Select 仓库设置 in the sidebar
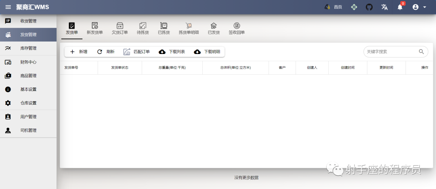Image resolution: width=436 pixels, height=189 pixels. point(28,103)
